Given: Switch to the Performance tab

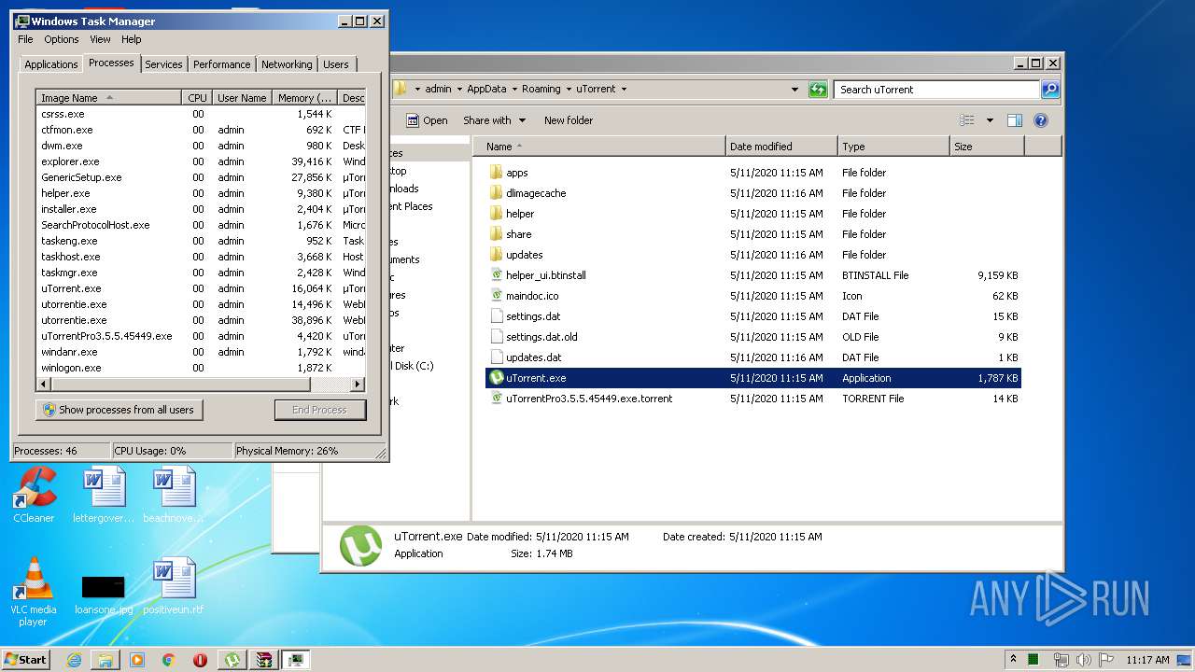Looking at the screenshot, I should click(x=221, y=64).
